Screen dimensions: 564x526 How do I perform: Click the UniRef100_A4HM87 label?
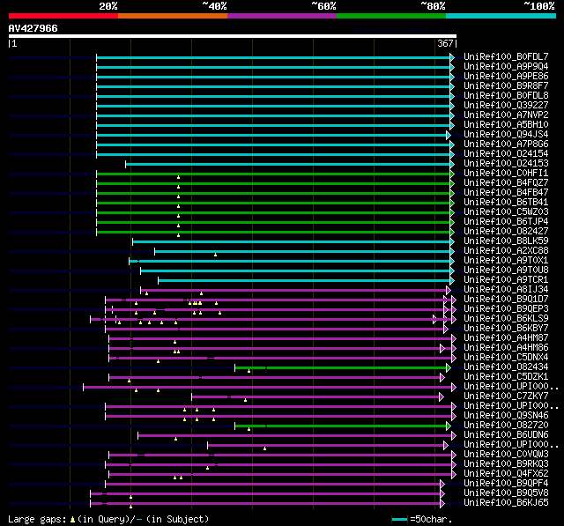506,338
